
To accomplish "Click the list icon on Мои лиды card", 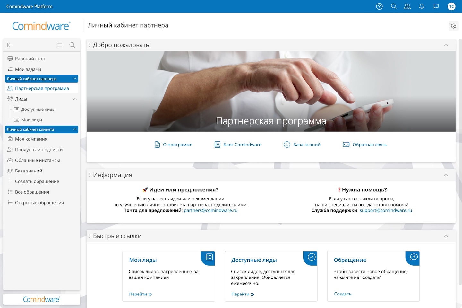I will click(x=209, y=257).
